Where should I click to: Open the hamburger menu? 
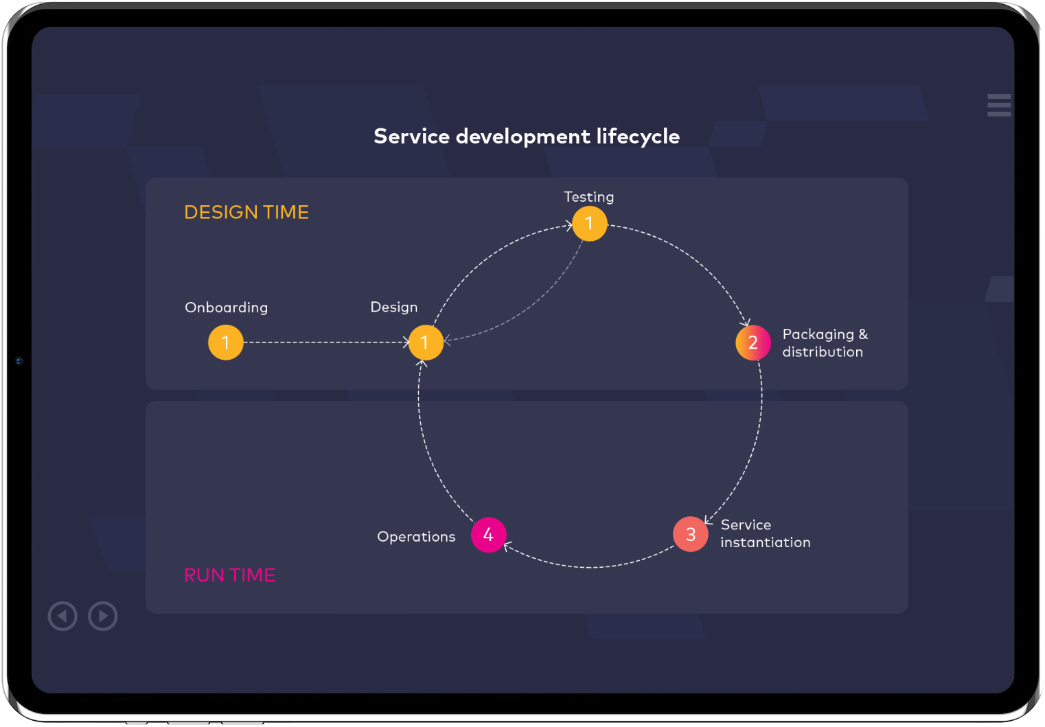tap(998, 105)
